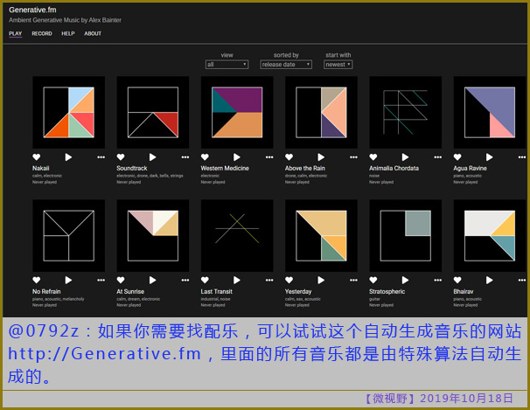This screenshot has width=530, height=410.
Task: Play Yesterday track
Action: tap(321, 280)
